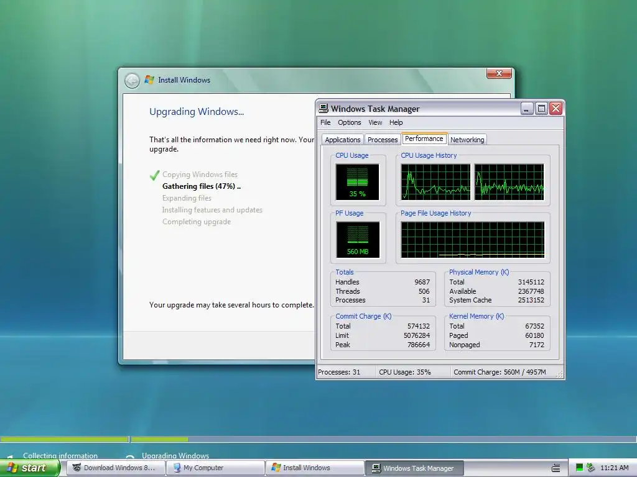The image size is (637, 477).
Task: Click the CPU Usage gauge showing 35 %
Action: (357, 182)
